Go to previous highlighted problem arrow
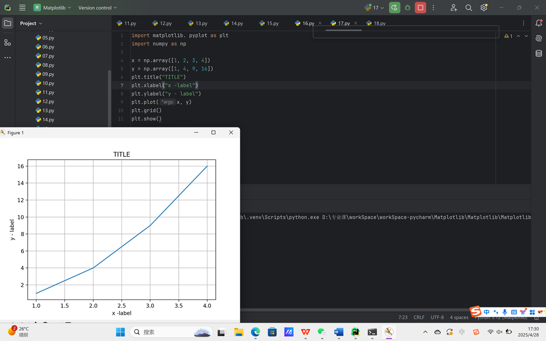546x341 pixels. (518, 36)
